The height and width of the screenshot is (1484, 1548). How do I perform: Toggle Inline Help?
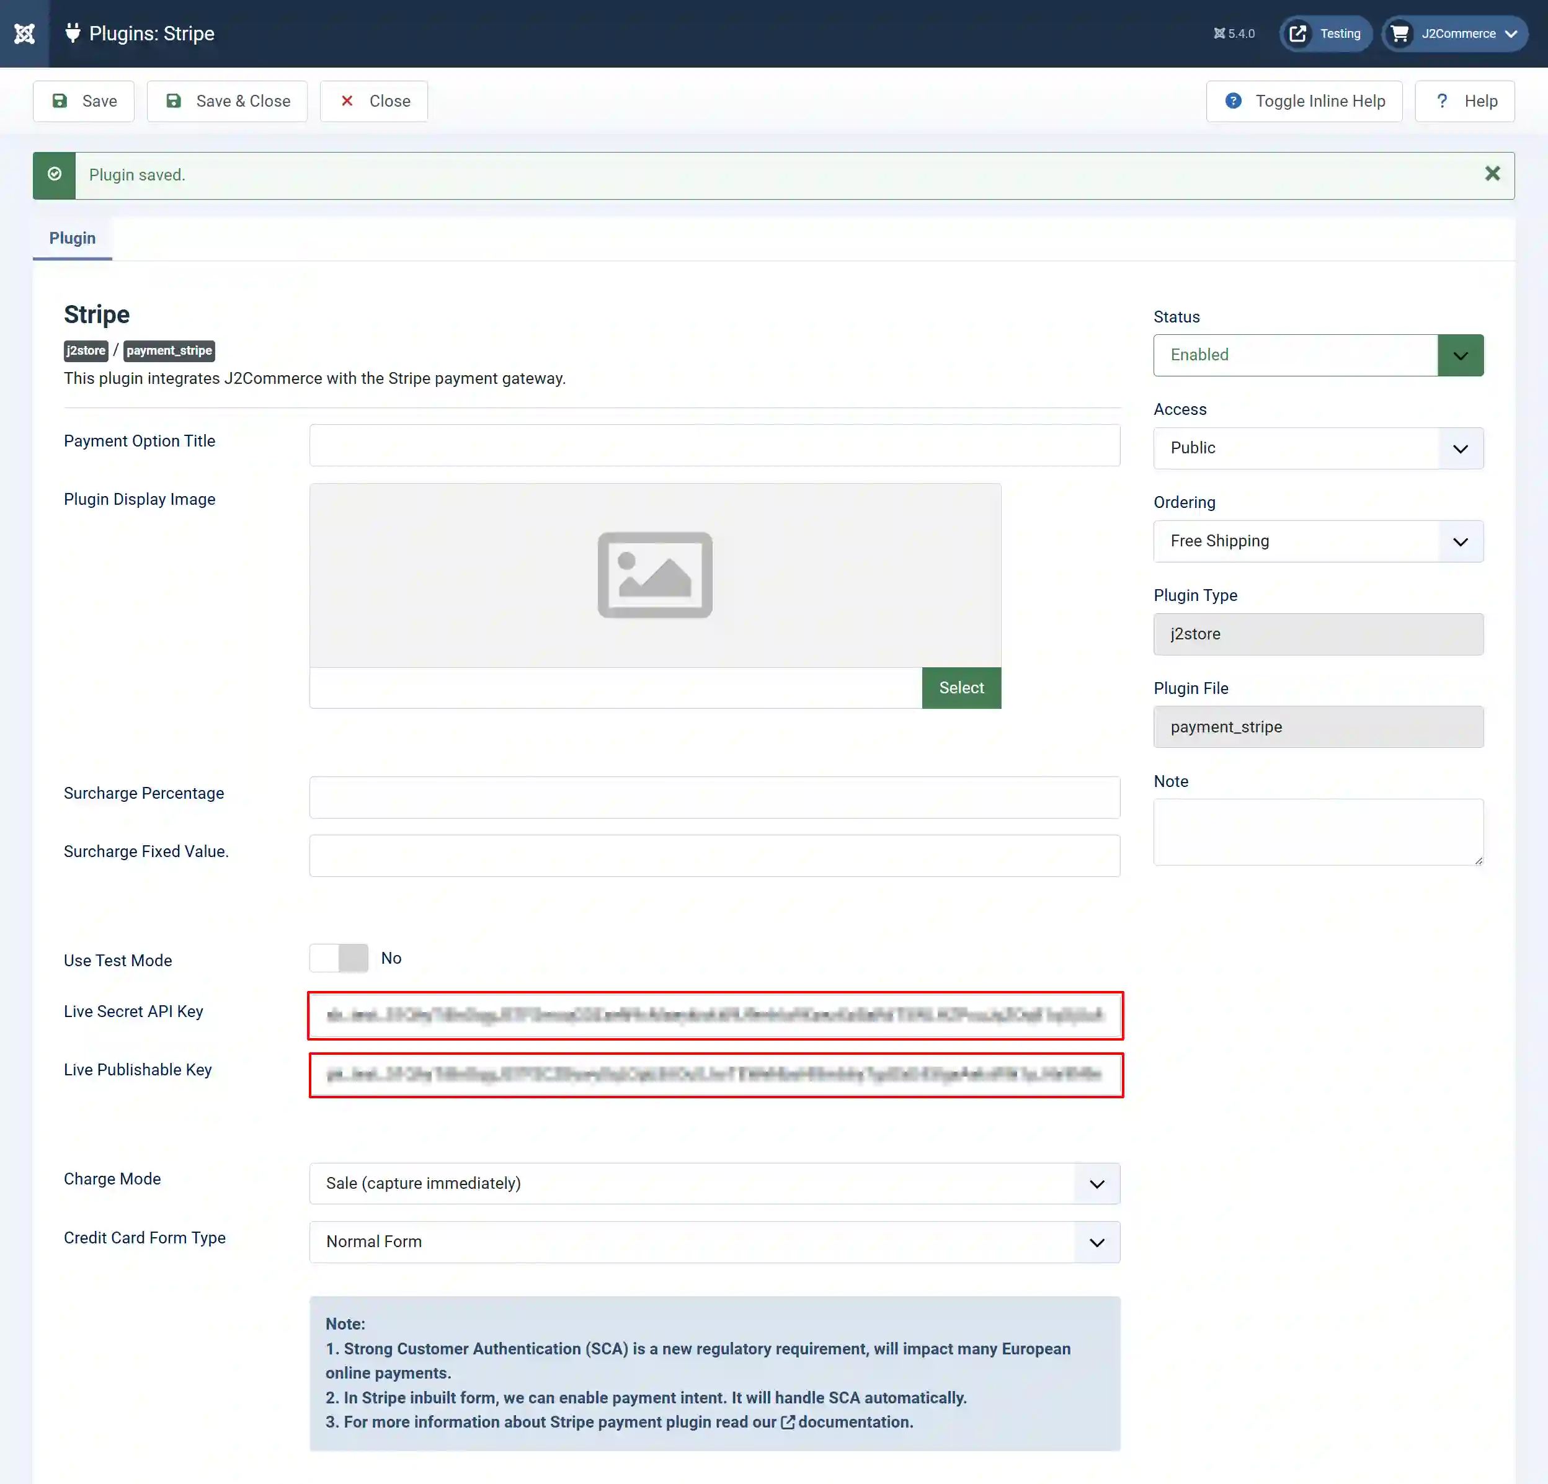tap(1304, 101)
